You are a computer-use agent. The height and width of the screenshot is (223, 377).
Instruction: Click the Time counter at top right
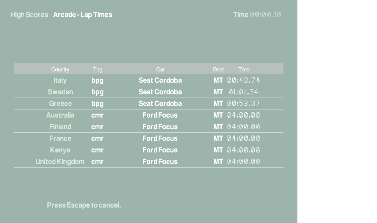[x=257, y=15]
